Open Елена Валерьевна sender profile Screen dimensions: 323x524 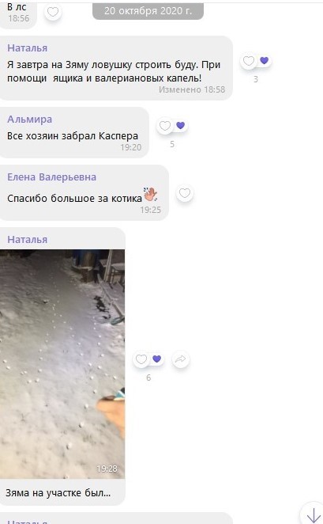[x=51, y=177]
